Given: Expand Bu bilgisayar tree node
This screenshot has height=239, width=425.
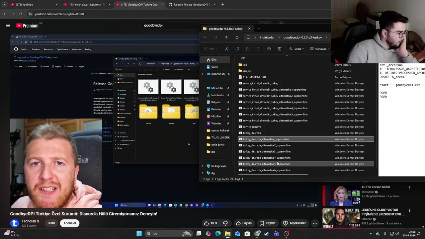Looking at the screenshot, I should coord(203,166).
